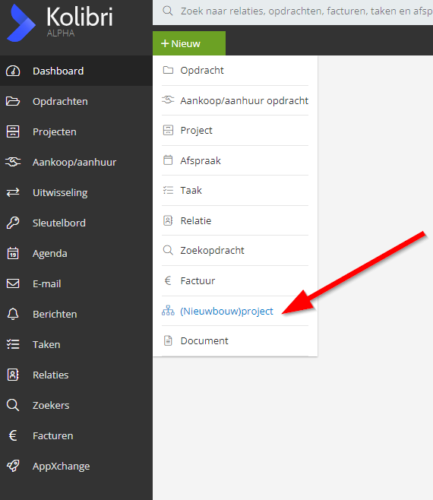This screenshot has height=500, width=433.
Task: Click the Facturen euro icon
Action: tap(13, 435)
